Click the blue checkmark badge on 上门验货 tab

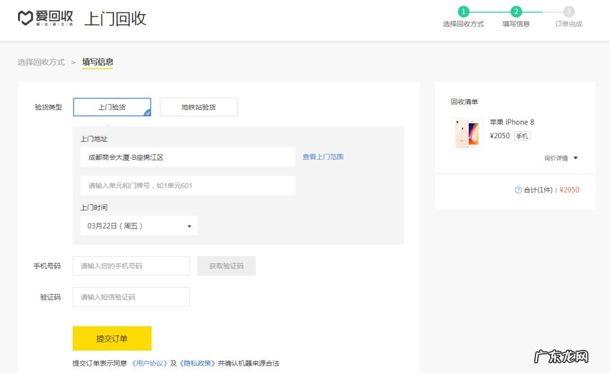(x=149, y=112)
